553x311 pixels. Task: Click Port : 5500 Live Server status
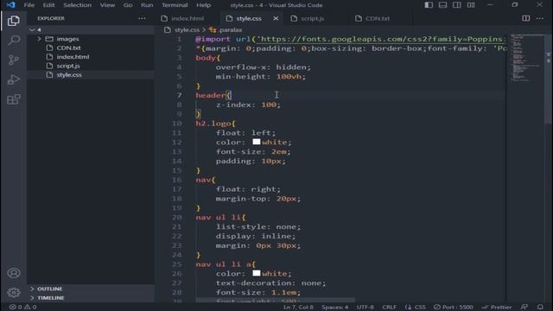453,307
